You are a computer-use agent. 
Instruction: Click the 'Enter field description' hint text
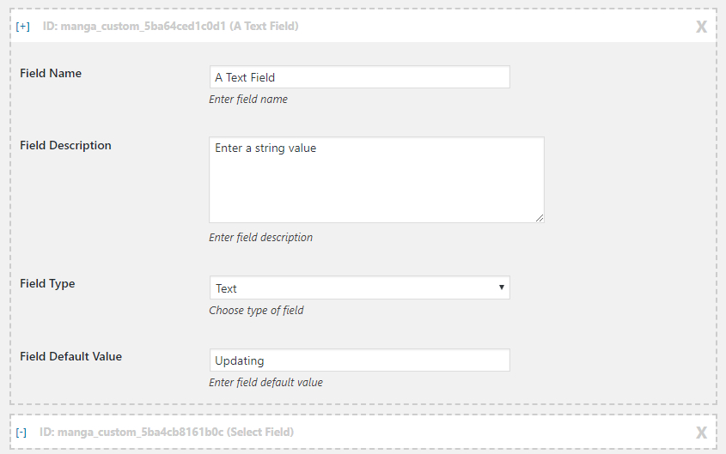(x=260, y=238)
